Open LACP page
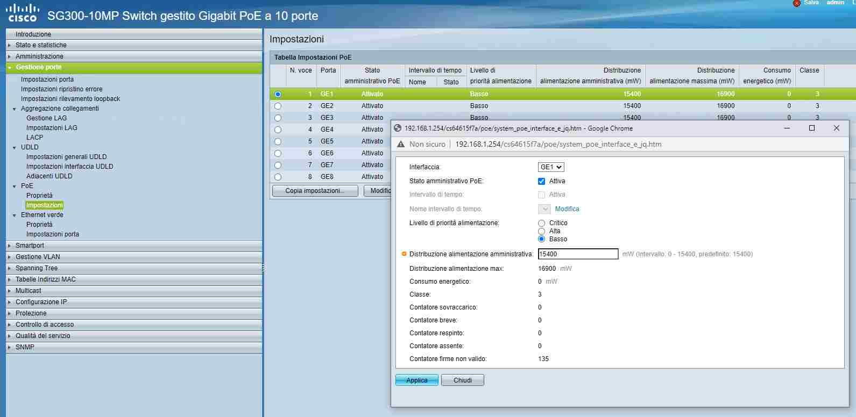856x417 pixels. (34, 138)
